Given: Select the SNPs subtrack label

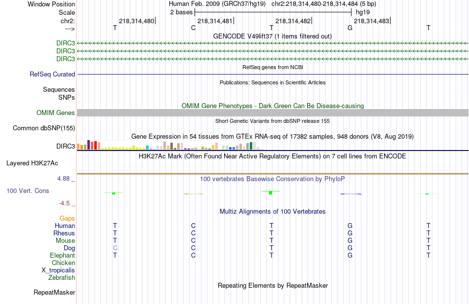Looking at the screenshot, I should [67, 97].
